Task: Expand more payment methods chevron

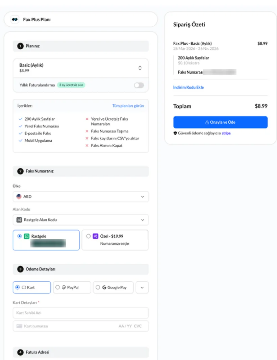Action: [142, 287]
